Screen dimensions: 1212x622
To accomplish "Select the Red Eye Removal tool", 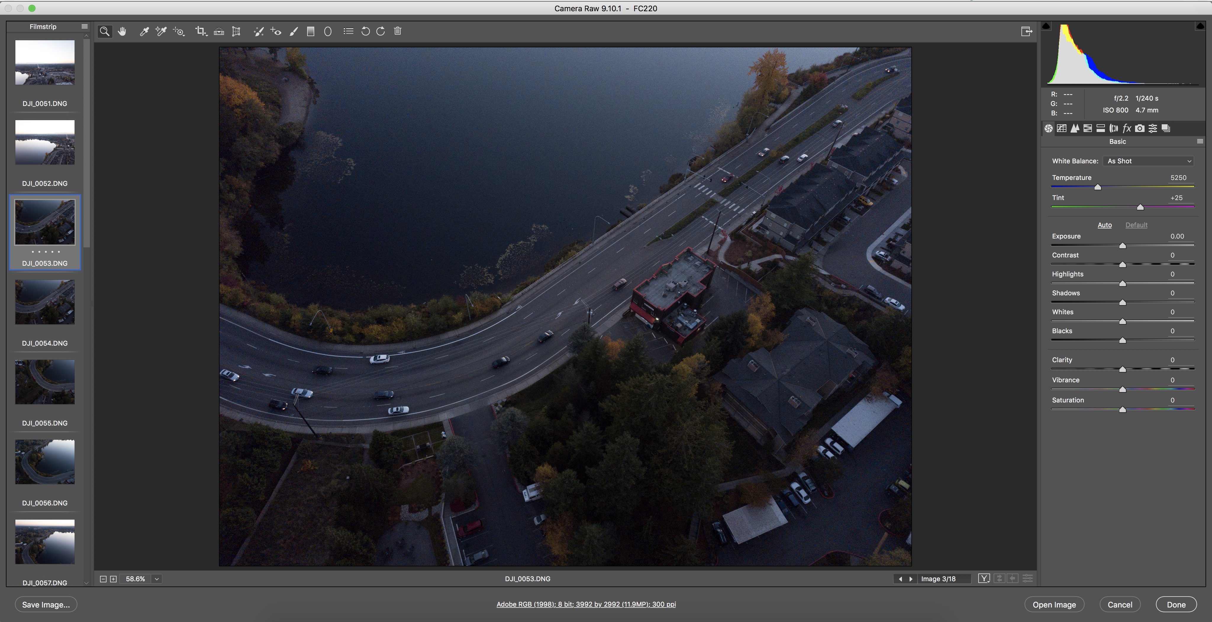I will point(276,31).
